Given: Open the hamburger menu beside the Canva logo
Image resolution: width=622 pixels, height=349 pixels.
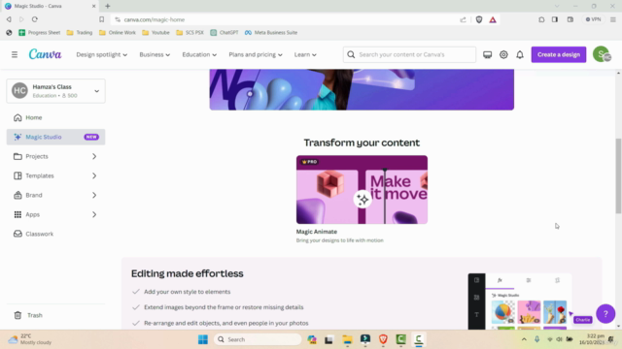Looking at the screenshot, I should point(15,54).
